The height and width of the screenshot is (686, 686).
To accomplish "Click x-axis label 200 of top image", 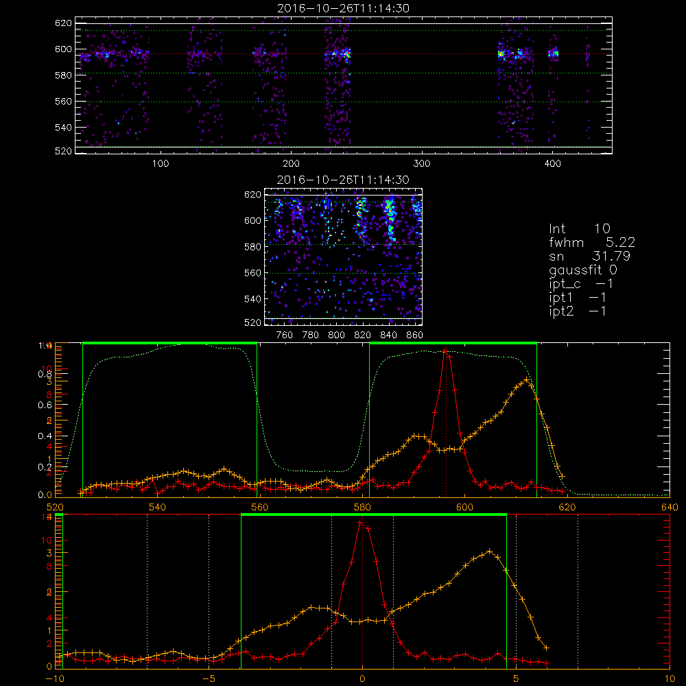I will point(291,164).
